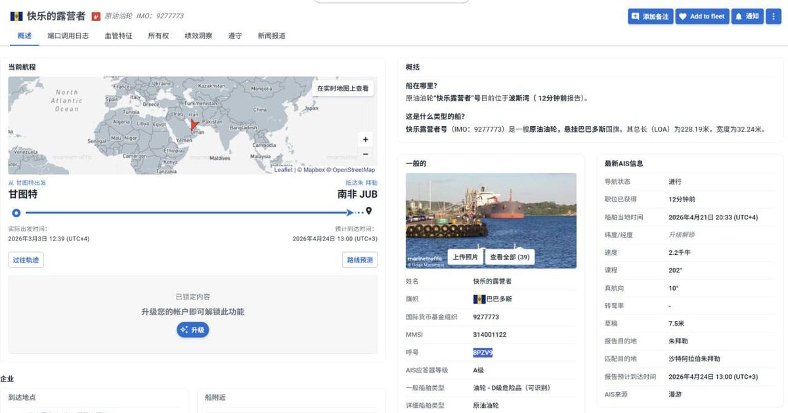
Task: Click the 从 甘图特出发 departure link
Action: (27, 183)
